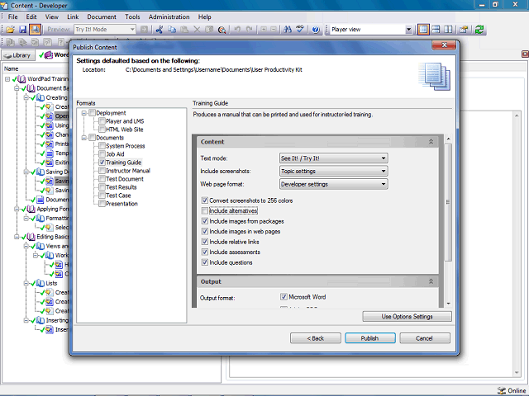
Task: Select the horizontal split layout icon
Action: pos(436,30)
